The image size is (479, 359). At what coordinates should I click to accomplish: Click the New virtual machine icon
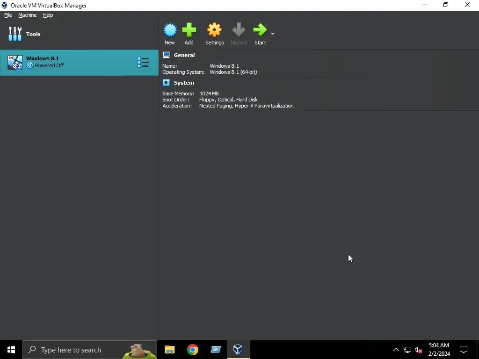(170, 30)
